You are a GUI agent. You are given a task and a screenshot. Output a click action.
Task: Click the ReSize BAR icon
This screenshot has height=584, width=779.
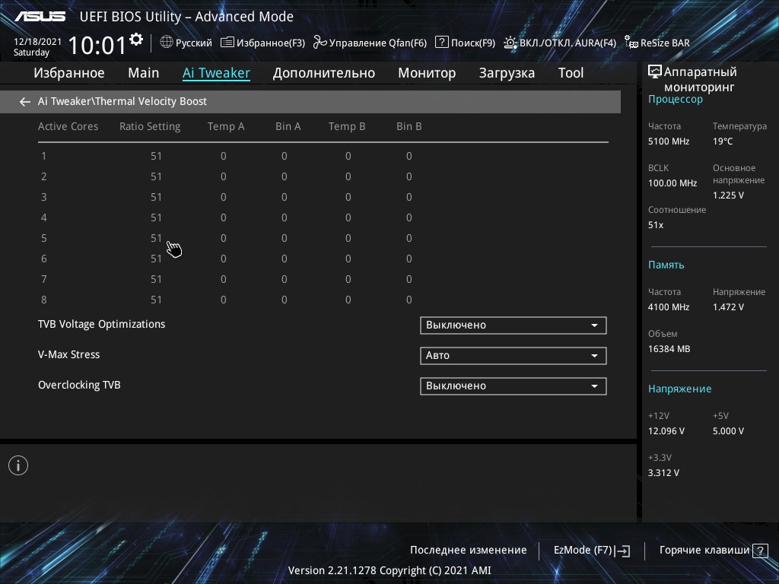[x=631, y=43]
